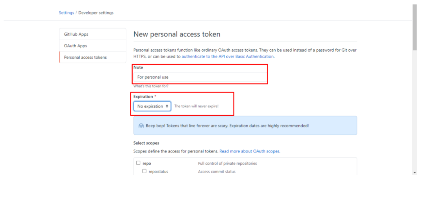The height and width of the screenshot is (197, 424).
Task: Select the For personal use text
Action: coord(153,77)
